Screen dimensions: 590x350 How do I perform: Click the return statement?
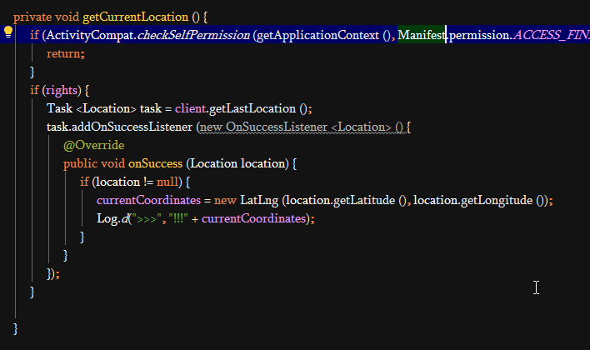[x=66, y=53]
